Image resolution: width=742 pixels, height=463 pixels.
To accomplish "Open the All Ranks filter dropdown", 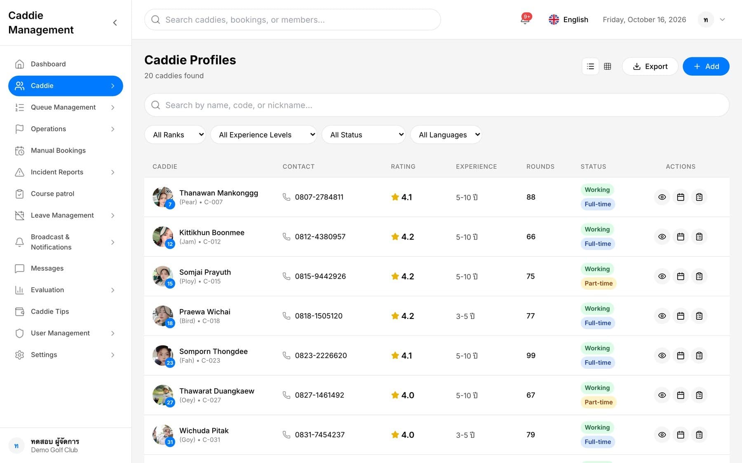I will [175, 135].
